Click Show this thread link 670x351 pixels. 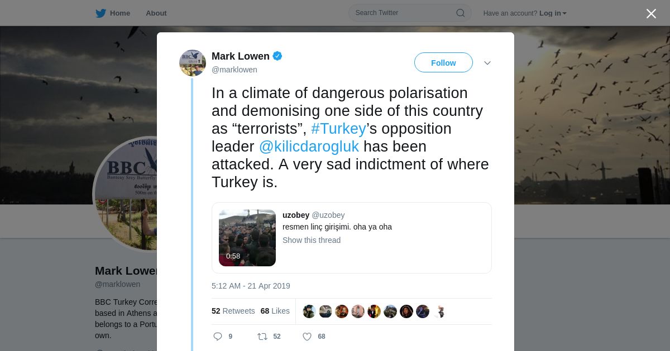312,240
